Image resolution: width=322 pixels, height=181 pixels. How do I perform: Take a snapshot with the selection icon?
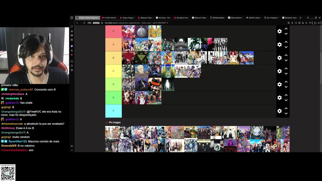(296, 23)
